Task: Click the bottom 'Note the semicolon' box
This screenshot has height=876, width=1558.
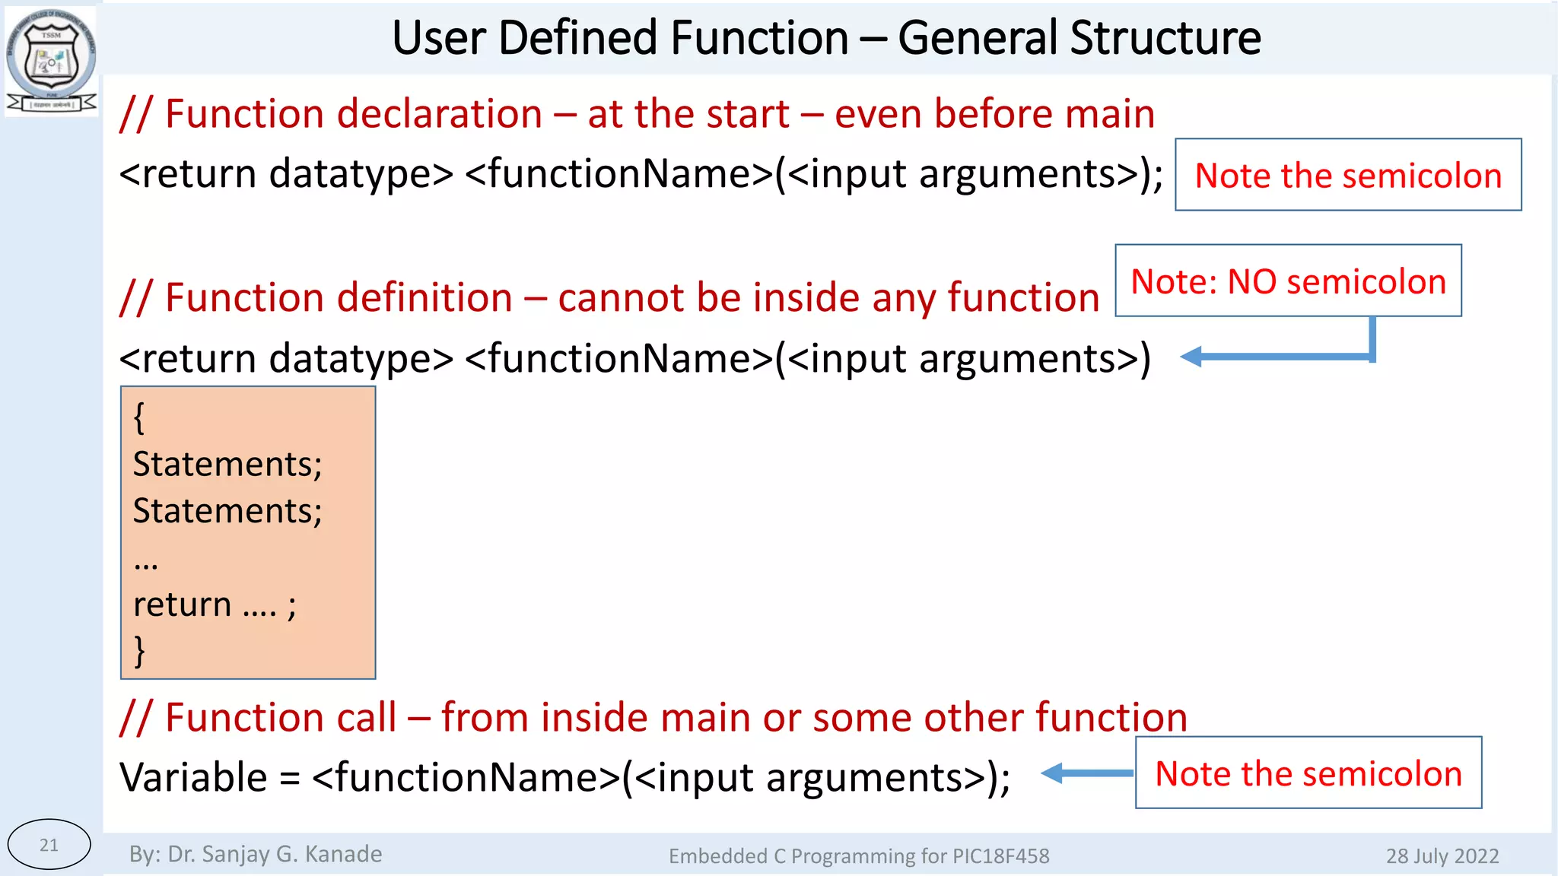Action: [x=1308, y=773]
